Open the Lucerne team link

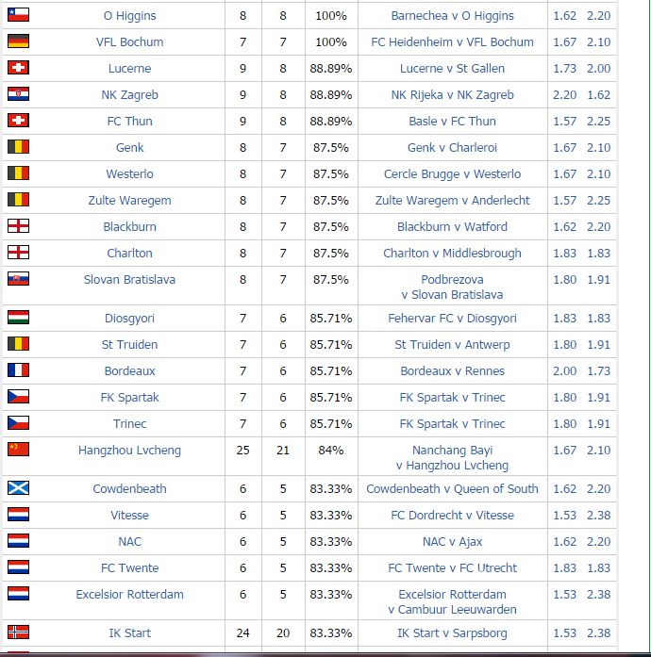click(129, 68)
